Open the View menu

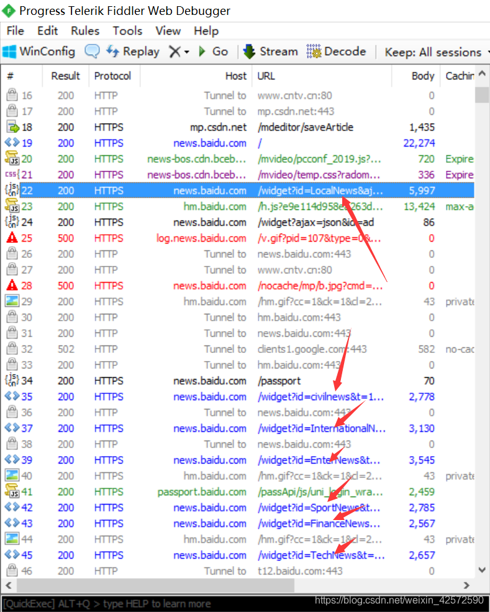[168, 31]
